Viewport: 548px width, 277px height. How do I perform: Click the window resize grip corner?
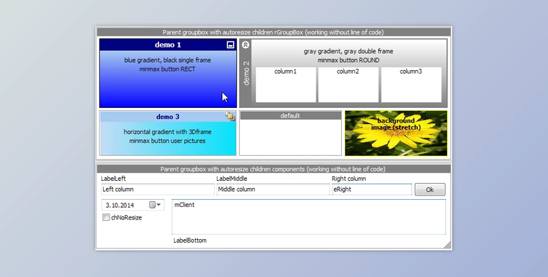(x=447, y=245)
